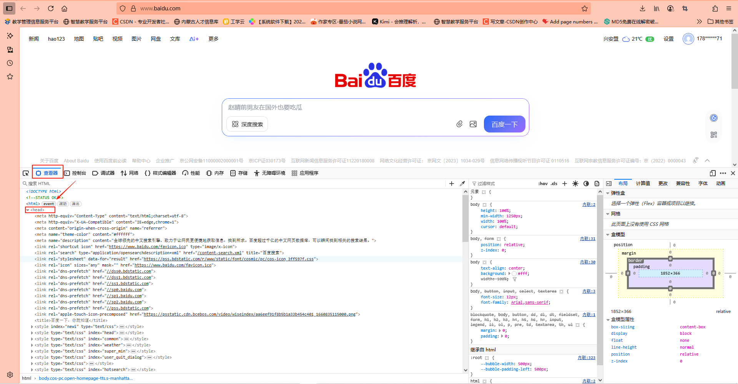Open AI chatbot sparkle icon in sidebar
The height and width of the screenshot is (384, 738).
10,36
